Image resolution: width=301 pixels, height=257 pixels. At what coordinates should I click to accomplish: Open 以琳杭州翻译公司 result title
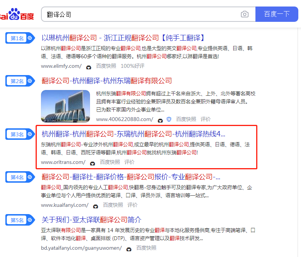(x=123, y=38)
